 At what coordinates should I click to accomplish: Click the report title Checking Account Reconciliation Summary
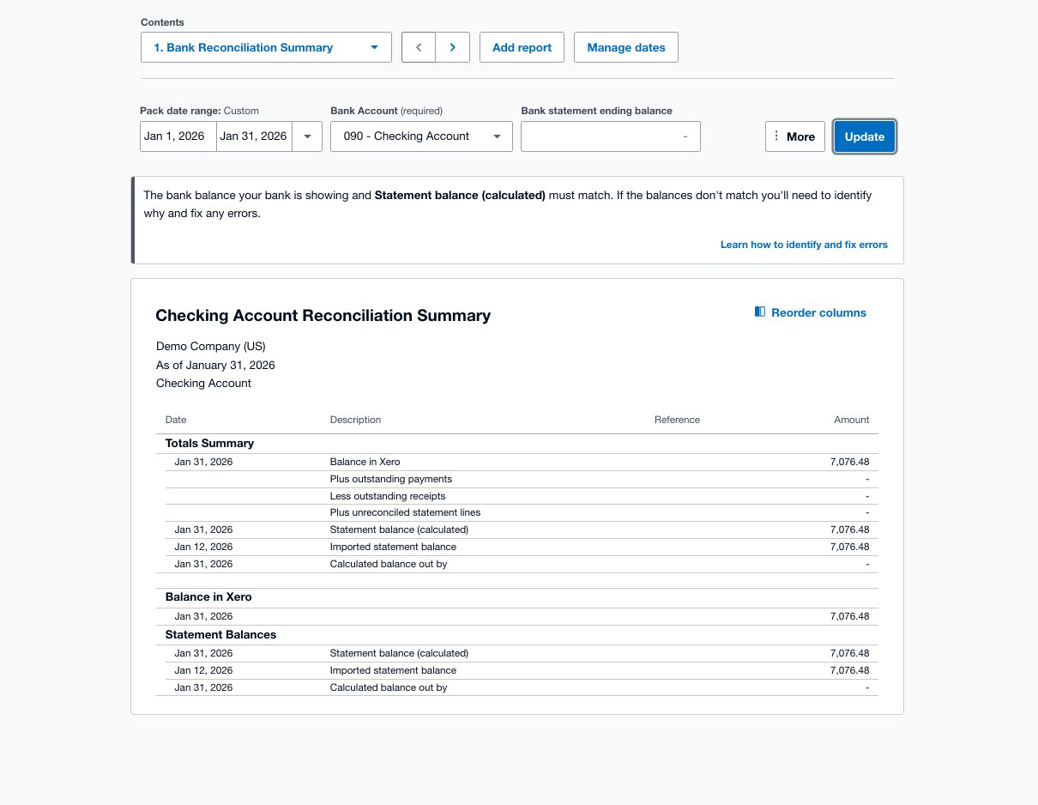323,316
